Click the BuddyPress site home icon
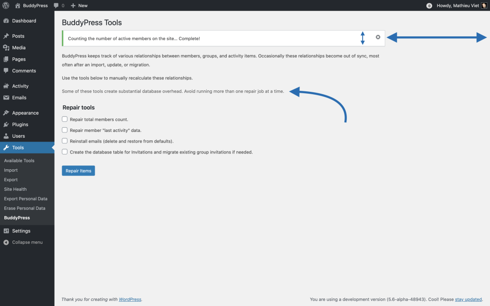Image resolution: width=490 pixels, height=306 pixels. (18, 5)
